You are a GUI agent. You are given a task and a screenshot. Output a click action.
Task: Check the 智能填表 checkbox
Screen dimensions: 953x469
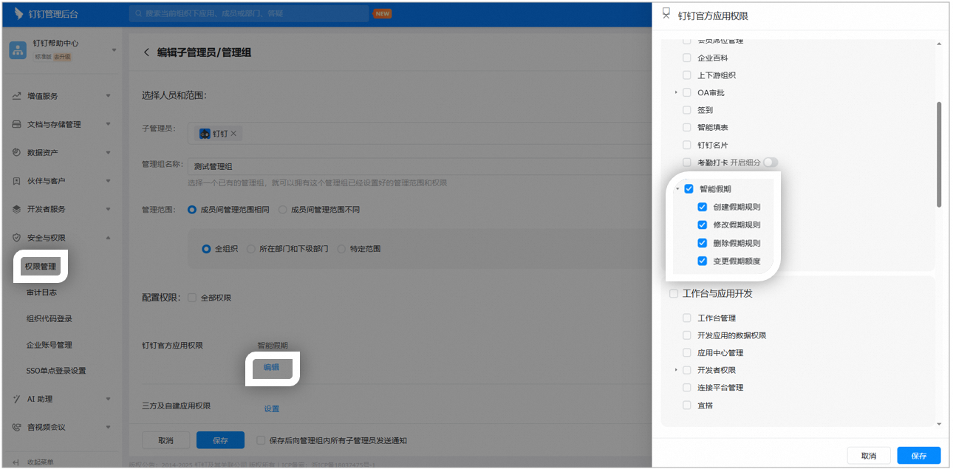pos(687,128)
